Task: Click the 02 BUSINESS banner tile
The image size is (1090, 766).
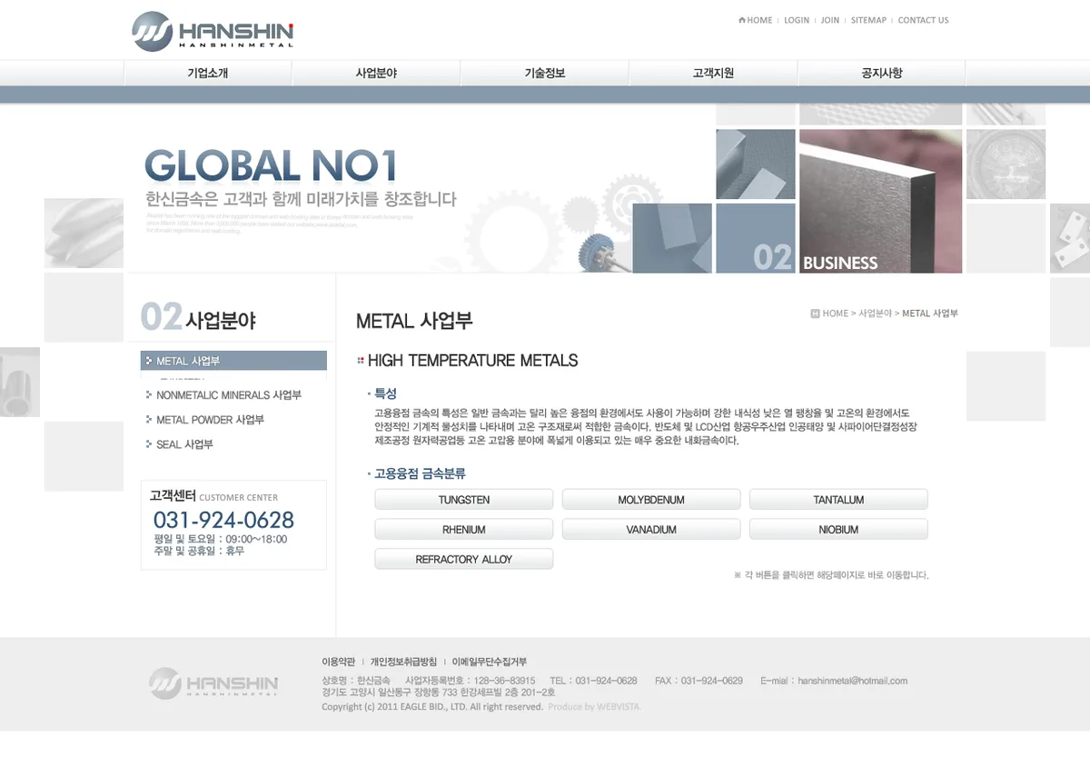Action: tap(756, 238)
